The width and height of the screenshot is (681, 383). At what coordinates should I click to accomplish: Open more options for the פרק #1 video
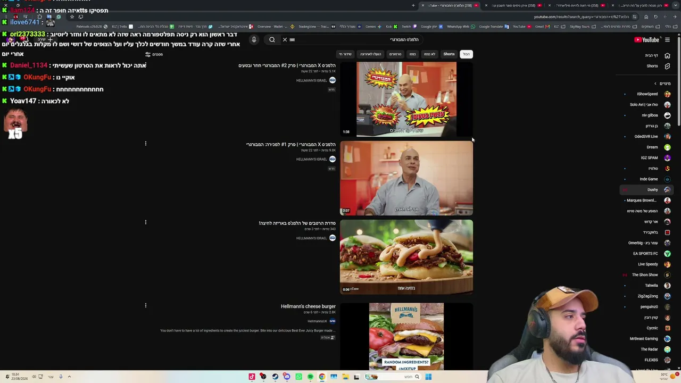pyautogui.click(x=145, y=144)
